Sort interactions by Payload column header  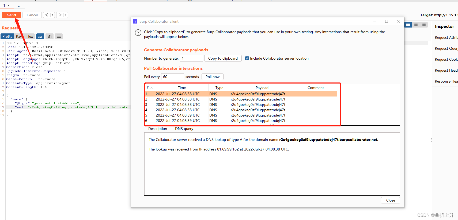pyautogui.click(x=262, y=88)
